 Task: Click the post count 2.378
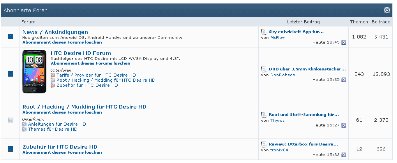(x=381, y=120)
